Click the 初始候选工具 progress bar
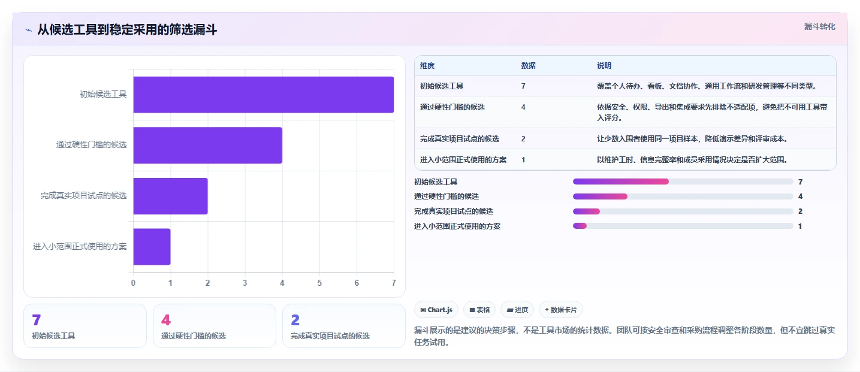The width and height of the screenshot is (860, 372). pos(683,182)
